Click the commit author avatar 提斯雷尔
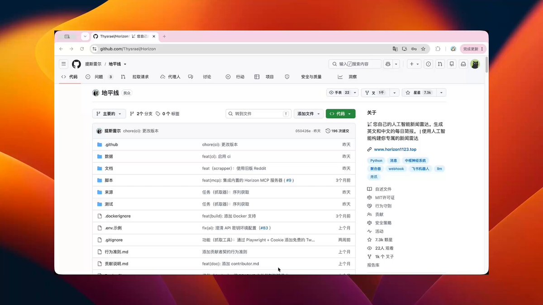This screenshot has width=543, height=305. coord(100,131)
